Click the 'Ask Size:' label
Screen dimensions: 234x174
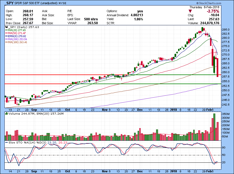[48, 15]
